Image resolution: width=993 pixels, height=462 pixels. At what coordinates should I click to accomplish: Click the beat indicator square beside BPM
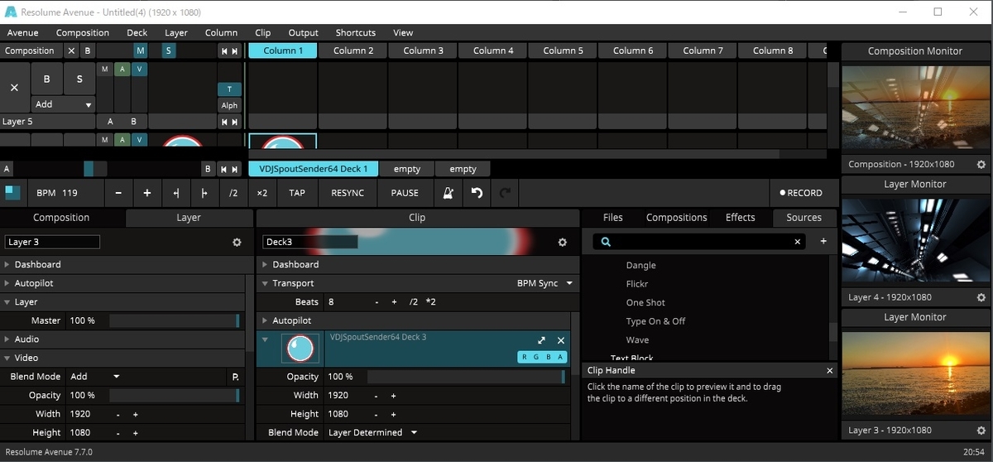pyautogui.click(x=12, y=192)
